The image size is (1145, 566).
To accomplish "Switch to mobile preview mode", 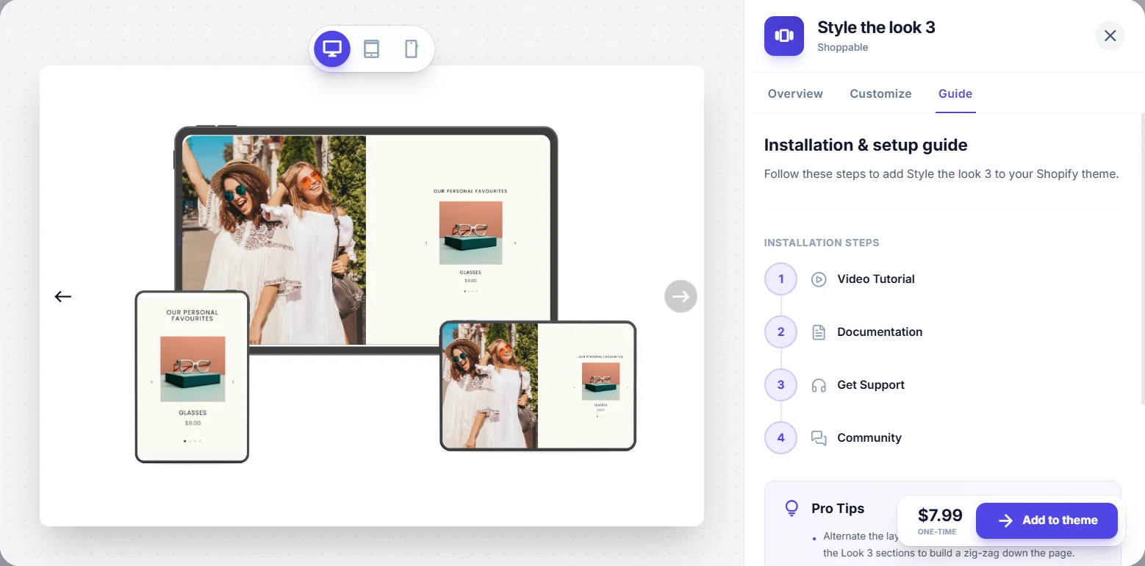I will (x=412, y=49).
